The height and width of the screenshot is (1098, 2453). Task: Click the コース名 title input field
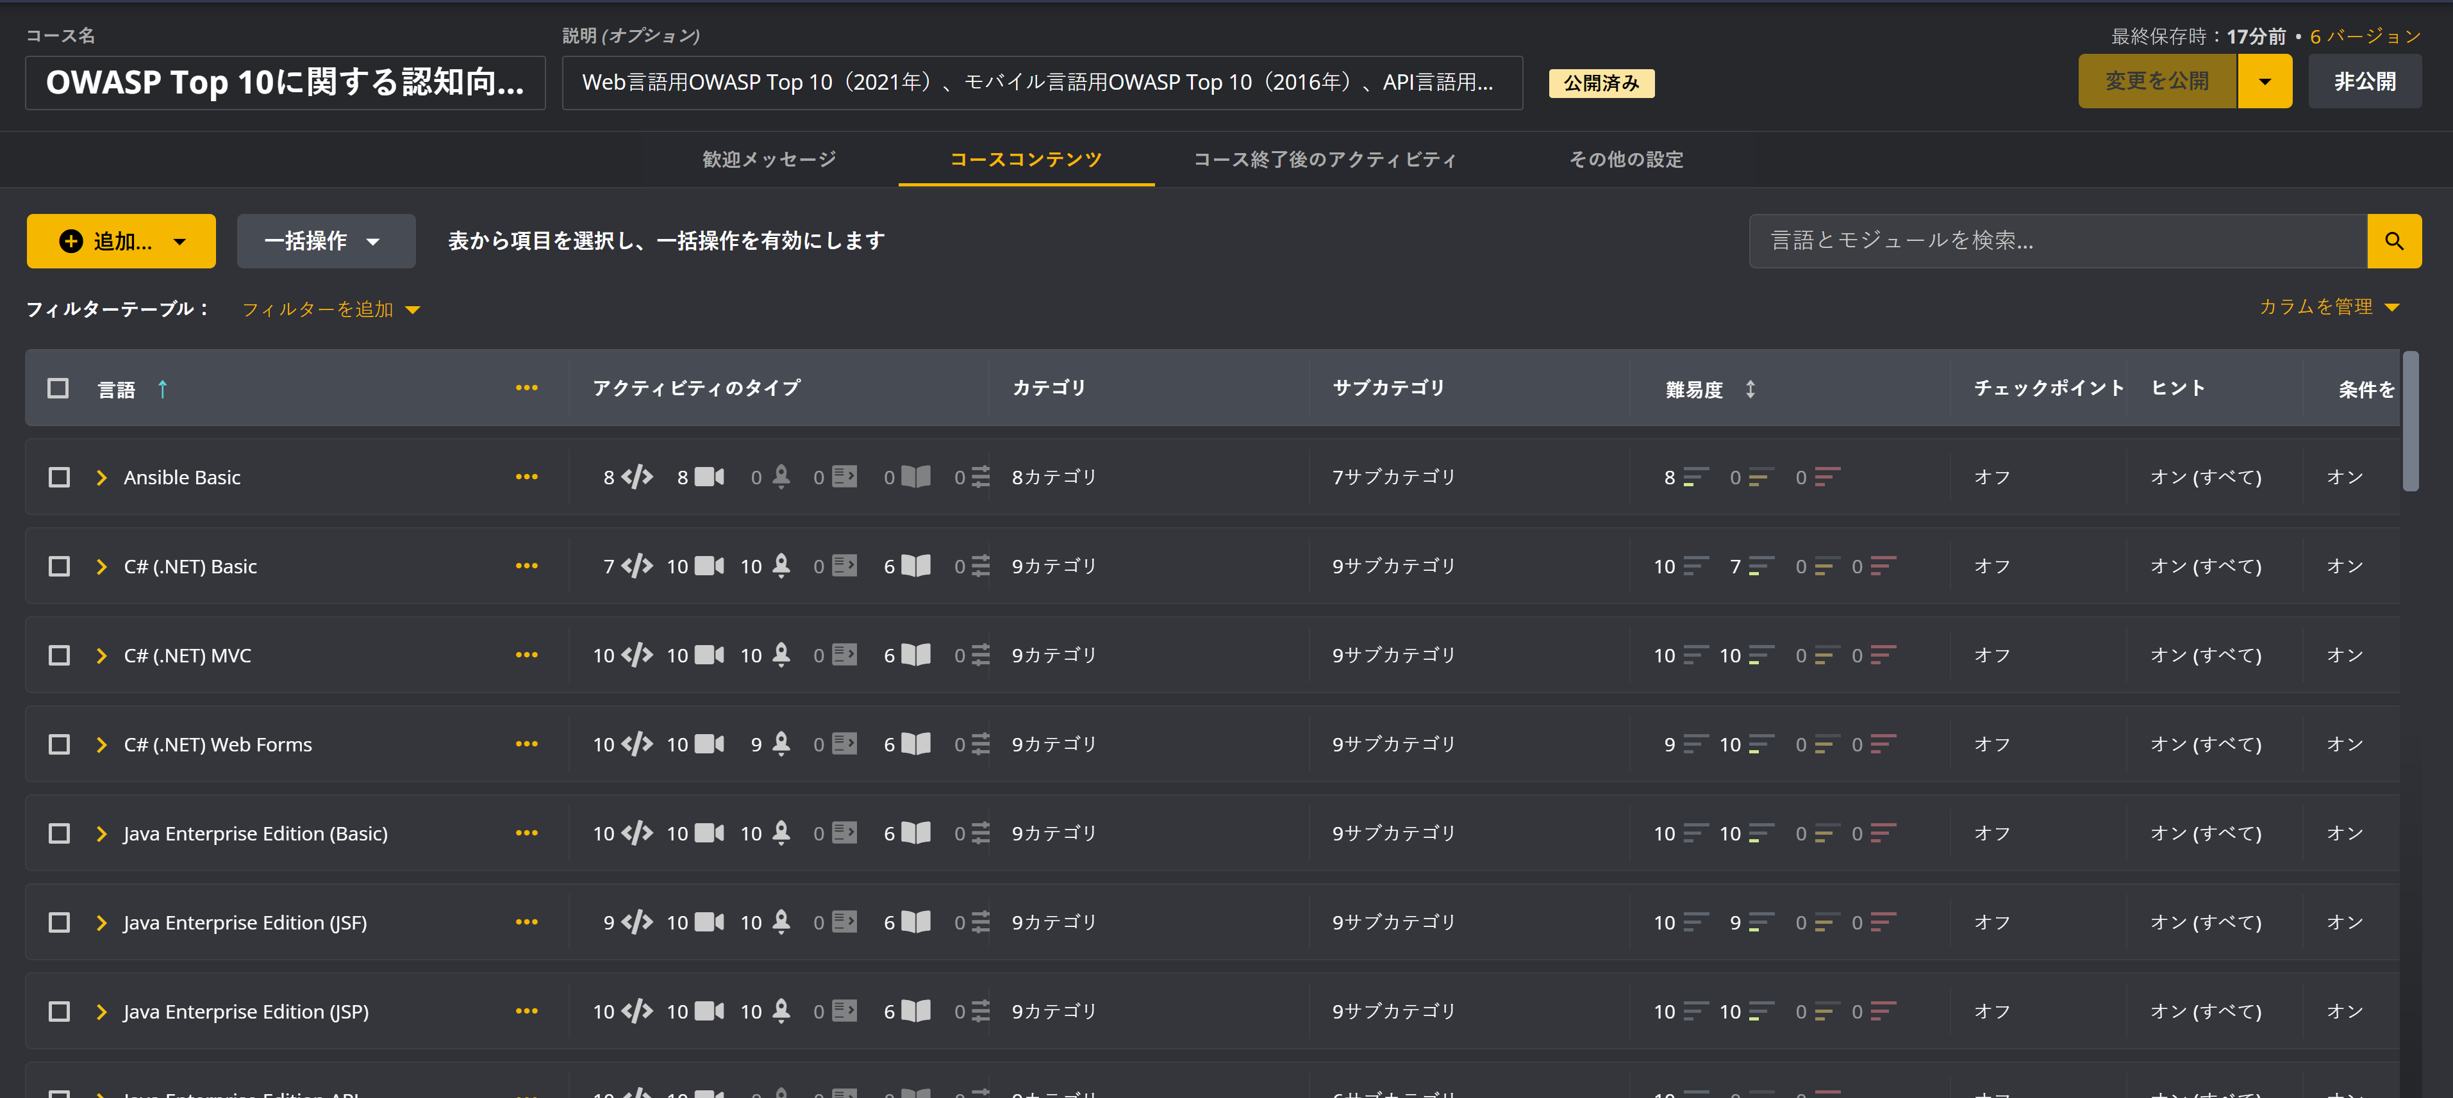[285, 83]
